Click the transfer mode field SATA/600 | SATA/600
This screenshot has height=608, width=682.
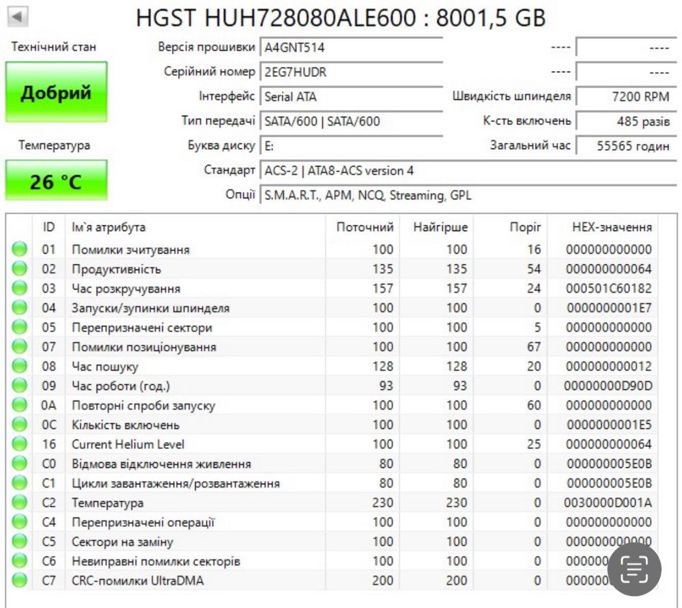click(x=352, y=121)
